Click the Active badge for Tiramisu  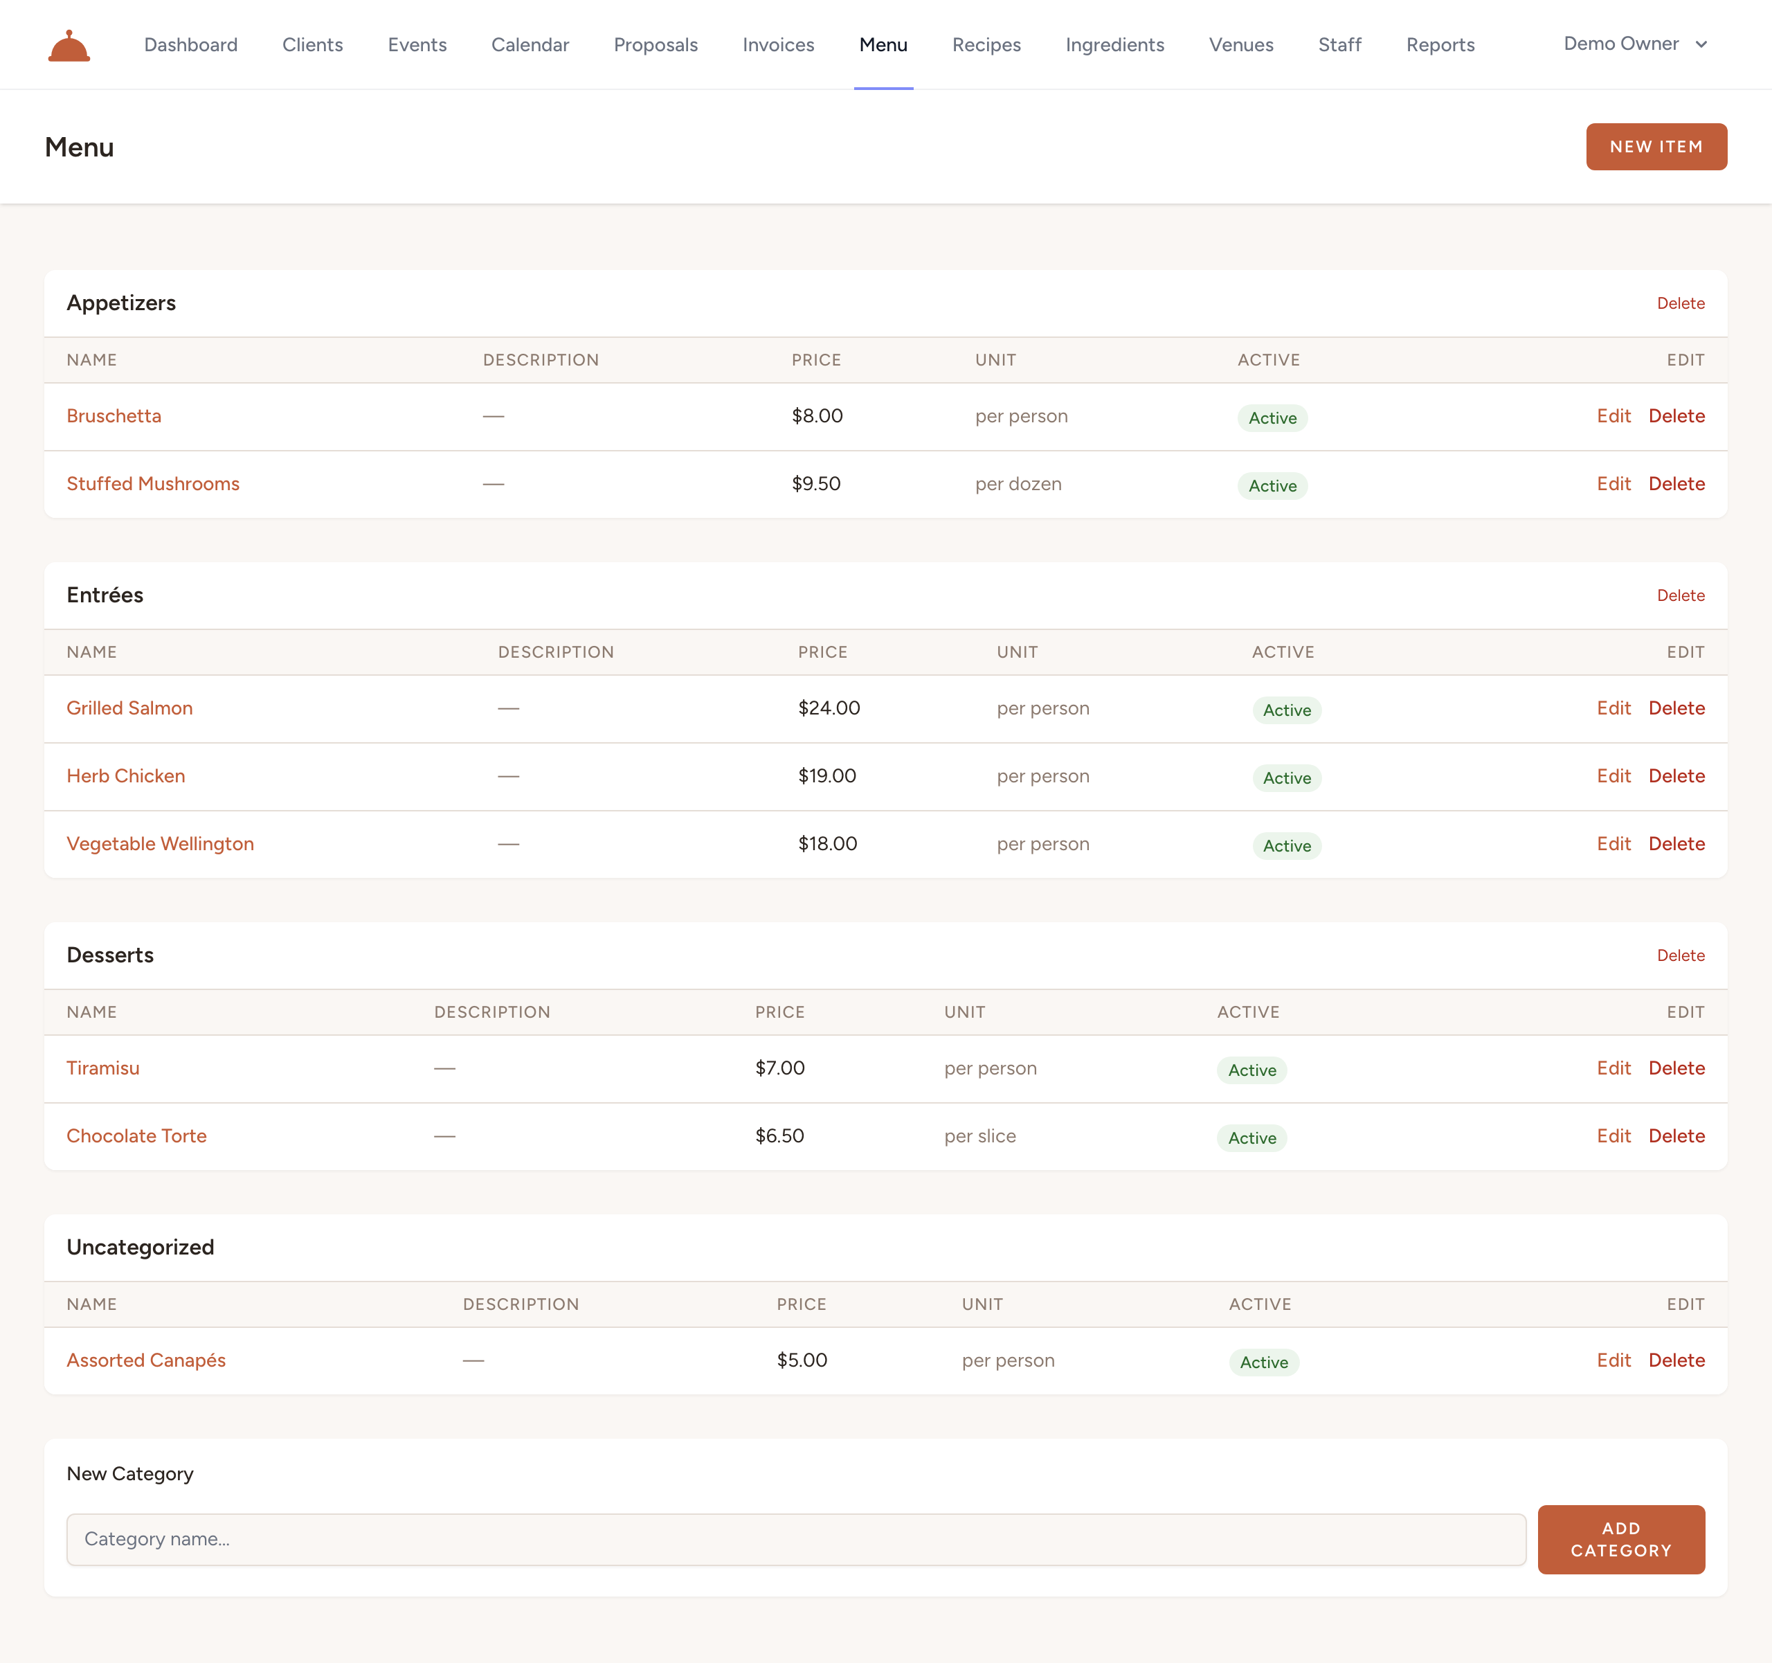coord(1251,1070)
